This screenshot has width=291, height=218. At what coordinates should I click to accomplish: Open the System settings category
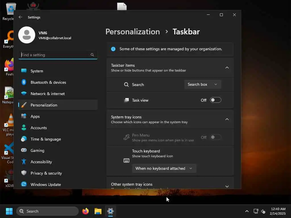[x=58, y=71]
